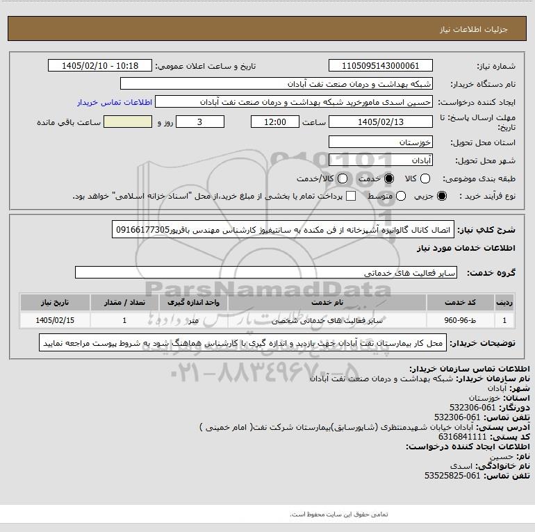Click the گروه خدمت service group field

(266, 272)
